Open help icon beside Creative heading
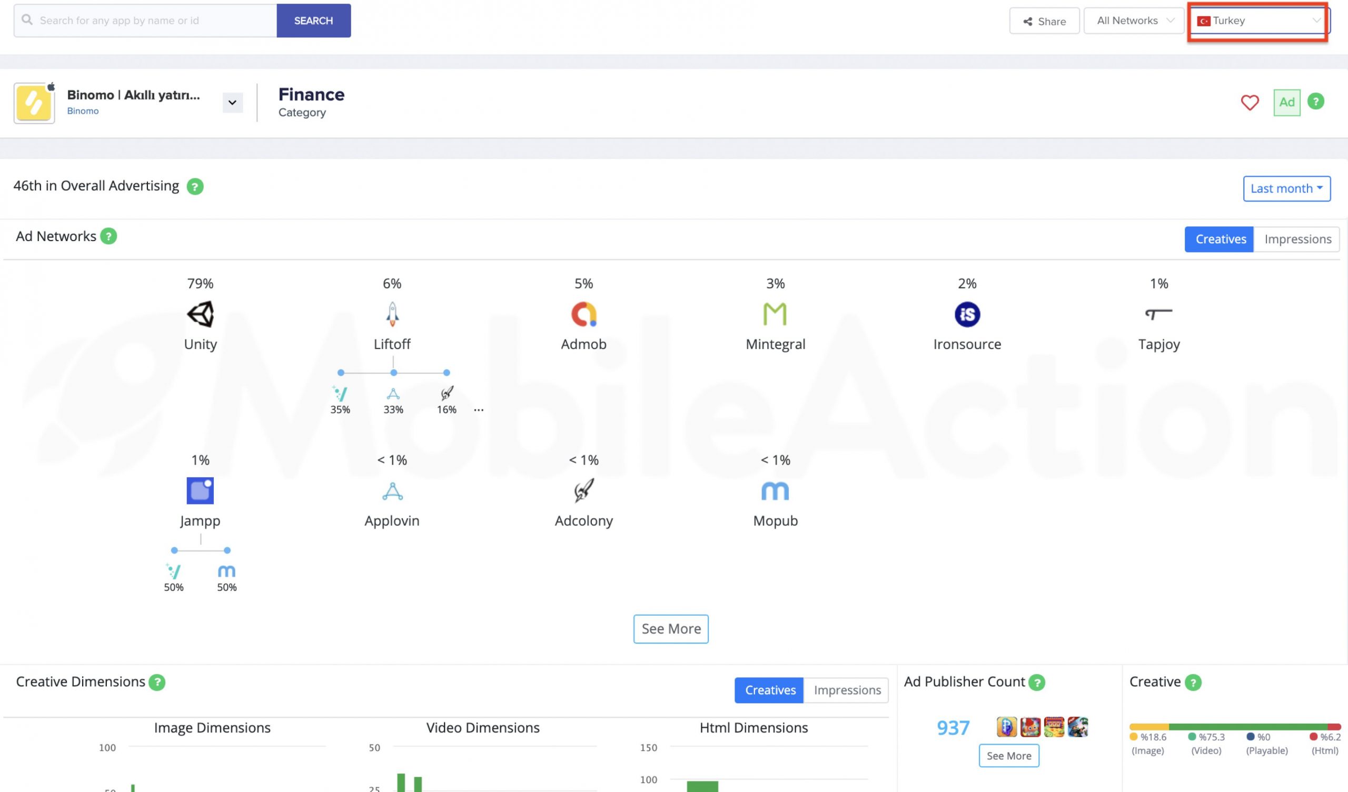1348x792 pixels. point(1193,683)
